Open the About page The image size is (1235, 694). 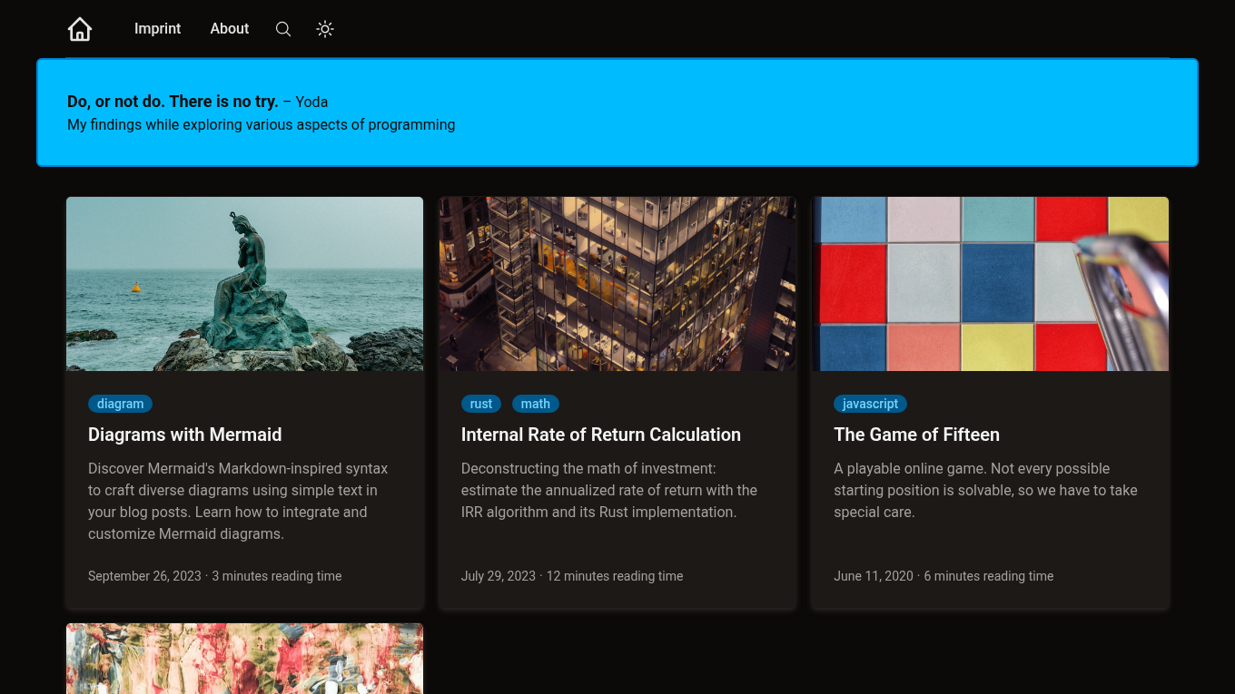[229, 28]
